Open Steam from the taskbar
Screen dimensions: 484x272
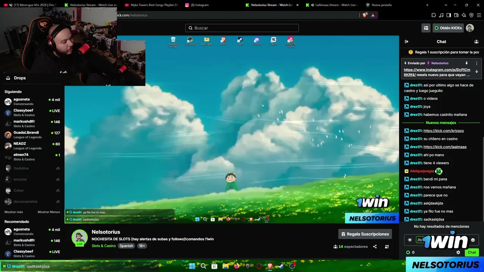281,266
